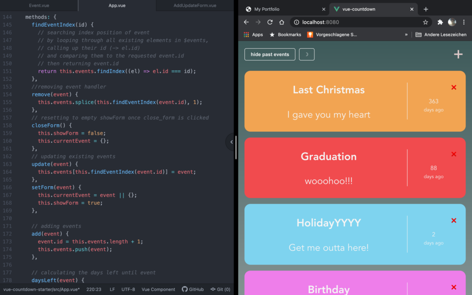The width and height of the screenshot is (472, 295).
Task: Click the plus icon to add event
Action: [458, 54]
